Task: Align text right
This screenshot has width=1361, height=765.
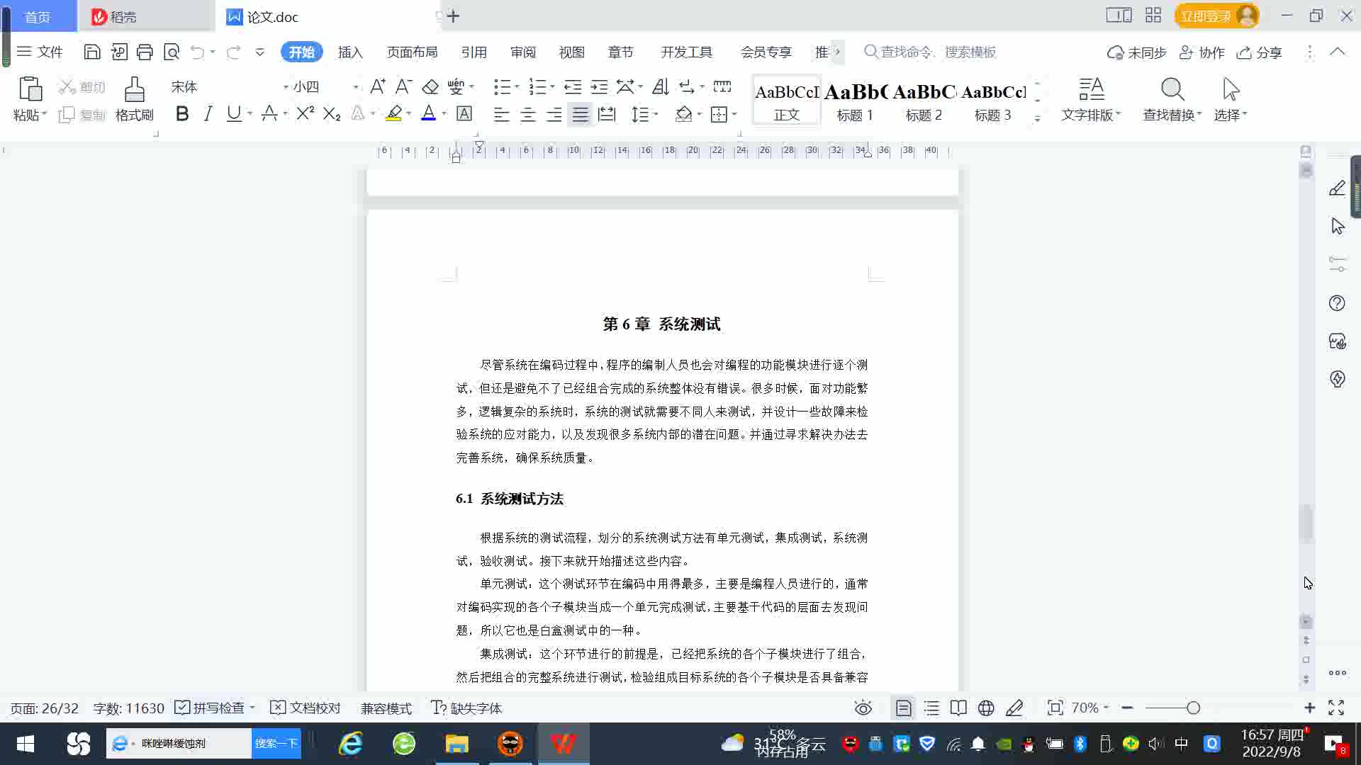Action: pyautogui.click(x=554, y=113)
